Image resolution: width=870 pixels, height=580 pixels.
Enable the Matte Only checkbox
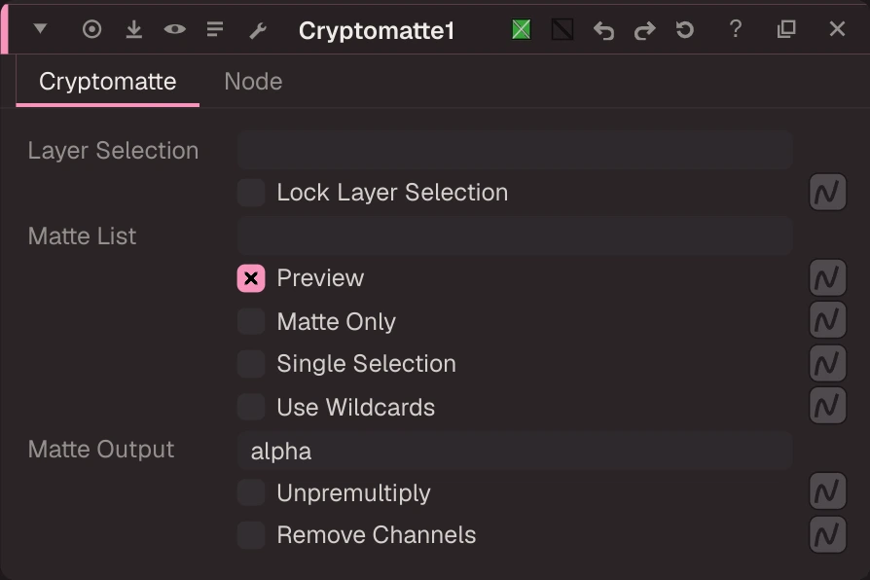[x=251, y=321]
